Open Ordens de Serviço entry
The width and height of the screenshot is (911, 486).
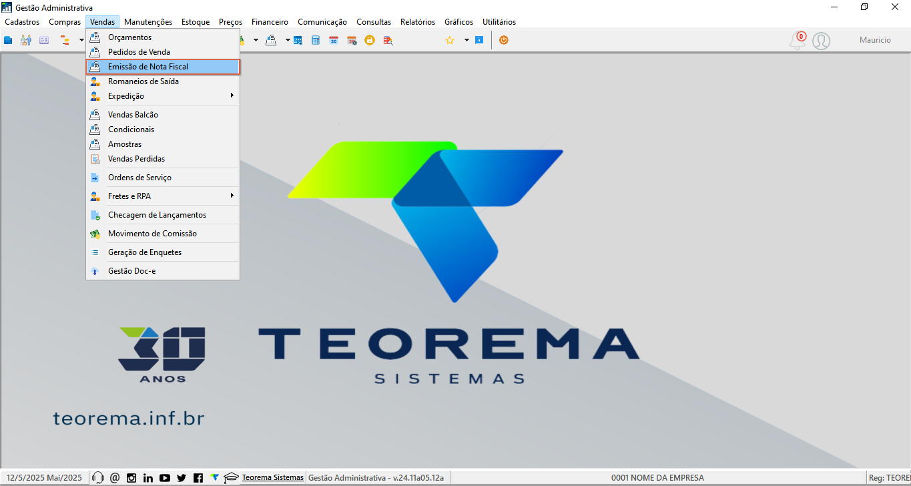click(x=163, y=178)
